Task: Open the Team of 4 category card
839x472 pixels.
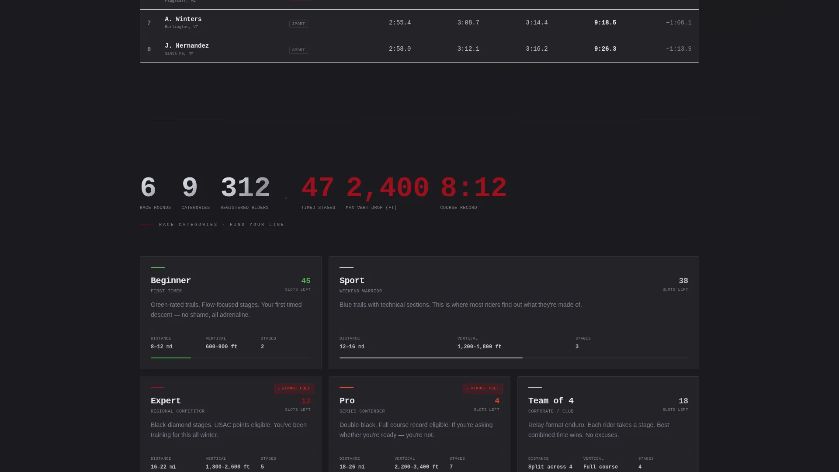Action: (x=608, y=424)
